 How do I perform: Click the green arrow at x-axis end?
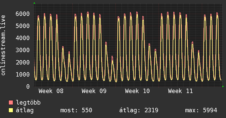223,86
